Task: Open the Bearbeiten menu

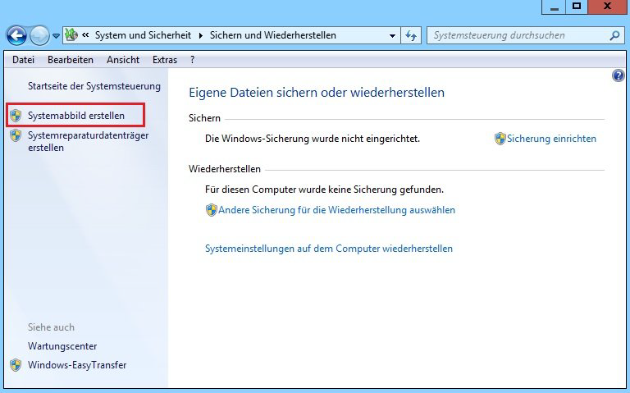Action: coord(71,60)
